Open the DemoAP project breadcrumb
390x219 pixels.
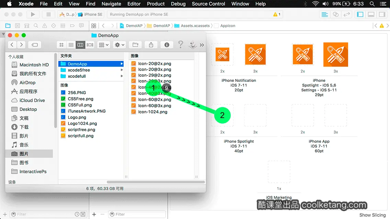tap(131, 26)
